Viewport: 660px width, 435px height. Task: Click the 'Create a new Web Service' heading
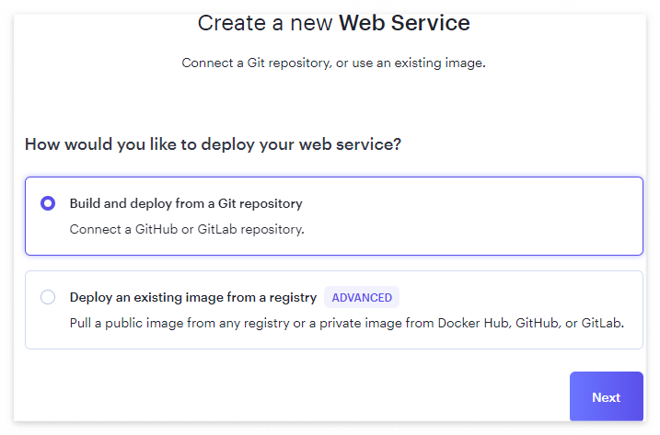tap(334, 23)
